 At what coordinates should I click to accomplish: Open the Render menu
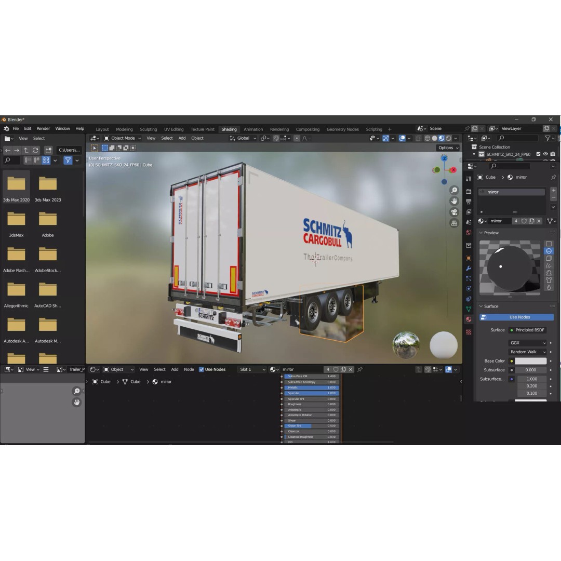tap(43, 128)
